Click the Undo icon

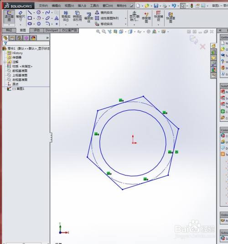click(174, 6)
